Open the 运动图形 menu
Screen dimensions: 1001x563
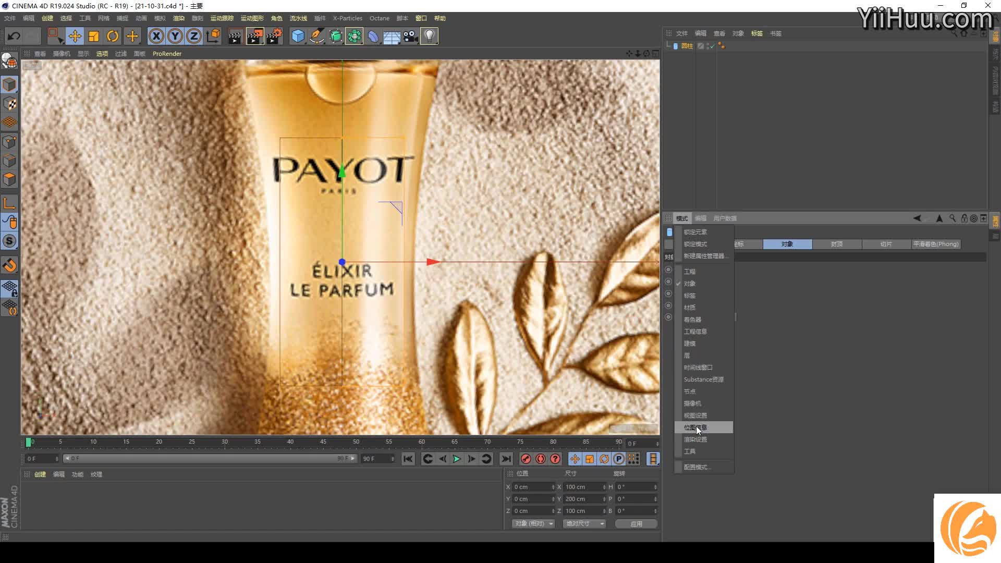pyautogui.click(x=252, y=18)
